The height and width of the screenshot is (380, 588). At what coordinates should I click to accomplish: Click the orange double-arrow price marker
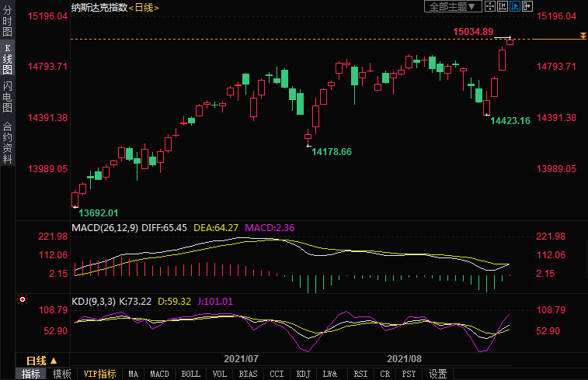[x=583, y=36]
